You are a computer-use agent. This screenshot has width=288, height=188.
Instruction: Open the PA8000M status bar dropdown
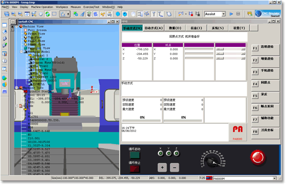(x=275, y=178)
